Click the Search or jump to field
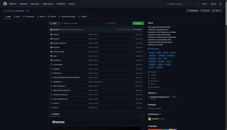The height and width of the screenshot is (130, 227). tap(183, 4)
